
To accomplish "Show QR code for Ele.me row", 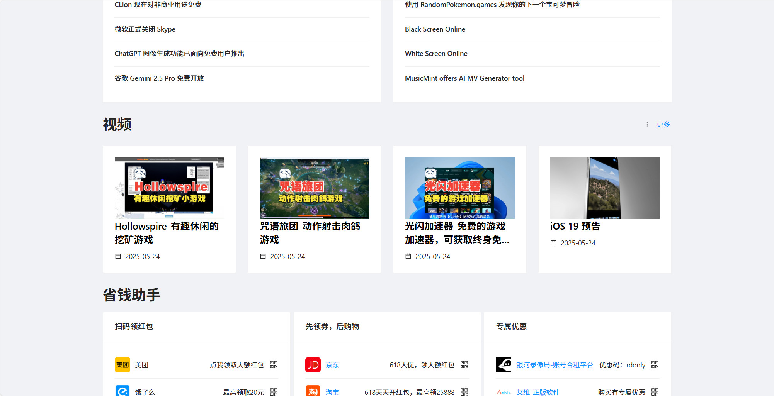I will (274, 392).
